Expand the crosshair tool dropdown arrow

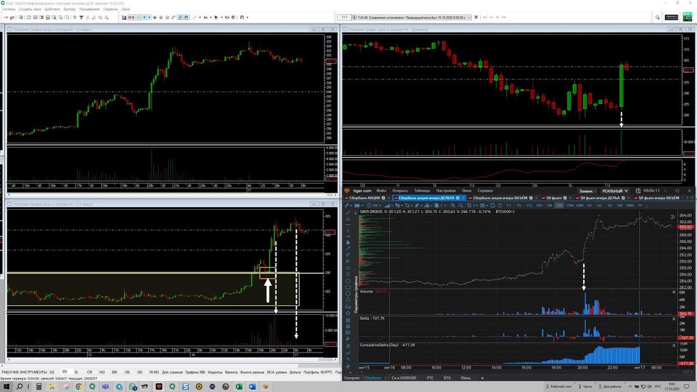(x=149, y=17)
